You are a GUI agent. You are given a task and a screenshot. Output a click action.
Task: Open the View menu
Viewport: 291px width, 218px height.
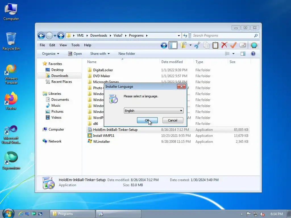click(63, 45)
